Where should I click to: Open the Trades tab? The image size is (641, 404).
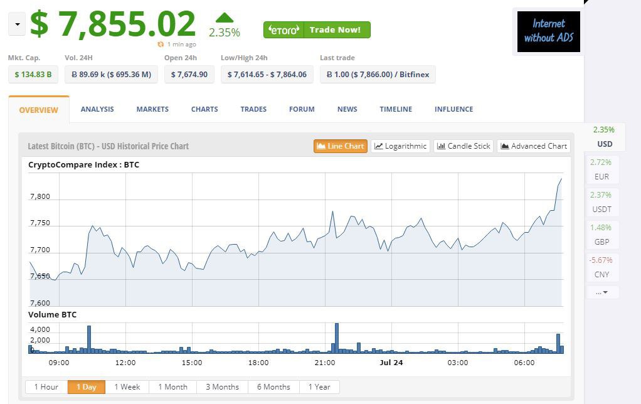(253, 109)
